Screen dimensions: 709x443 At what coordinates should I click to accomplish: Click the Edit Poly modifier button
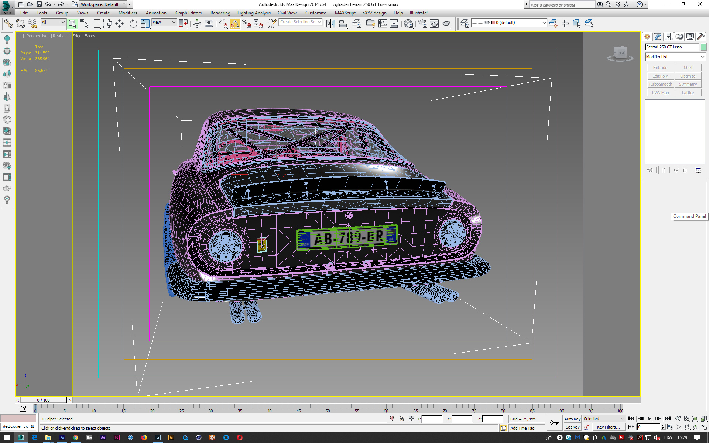(660, 76)
